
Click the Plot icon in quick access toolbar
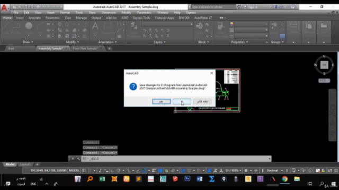point(38,7)
